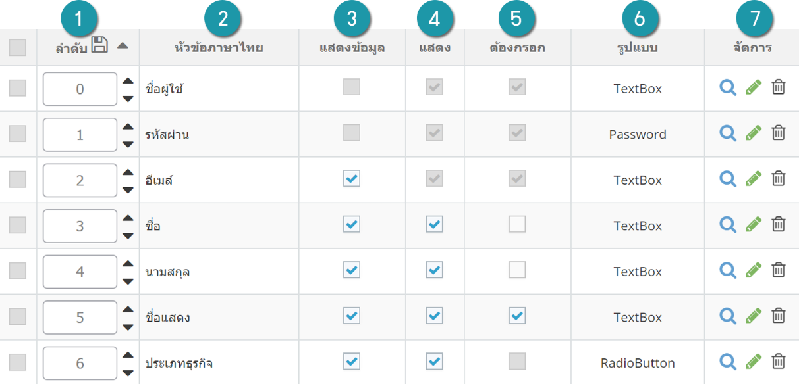Click the หัวข้อภาษาไทย column header
Screen dimensions: 799x384
[219, 47]
